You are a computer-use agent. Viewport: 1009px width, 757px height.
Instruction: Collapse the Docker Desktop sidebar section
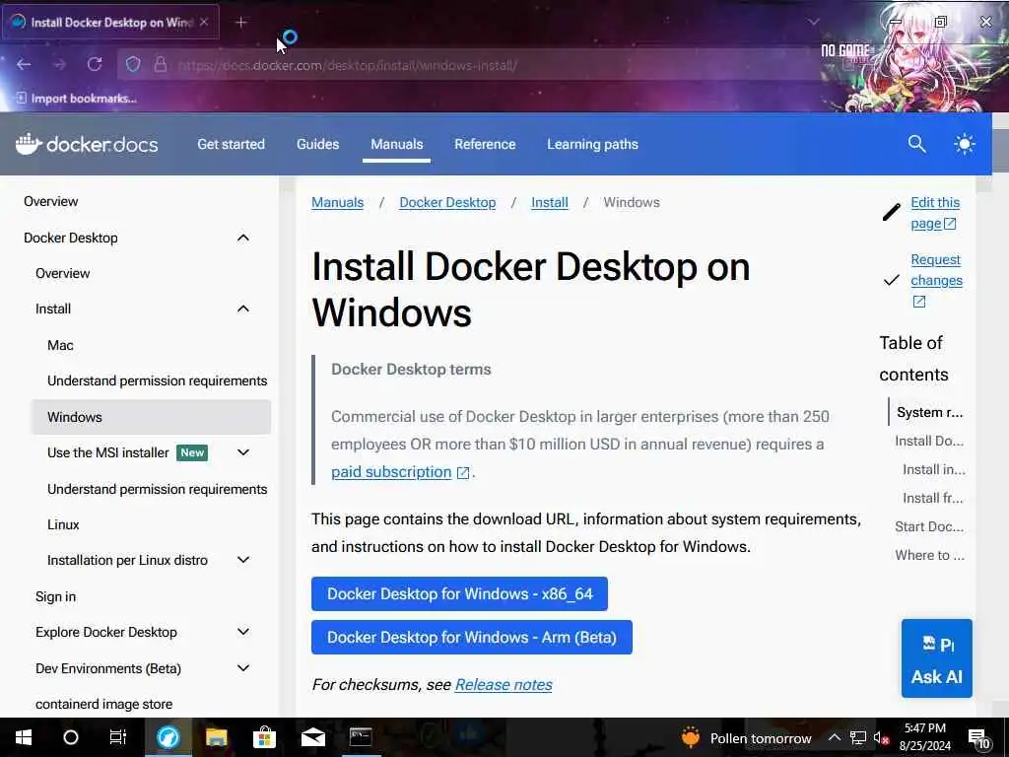(243, 239)
